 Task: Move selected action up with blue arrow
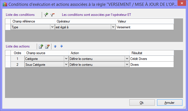coord(55,46)
